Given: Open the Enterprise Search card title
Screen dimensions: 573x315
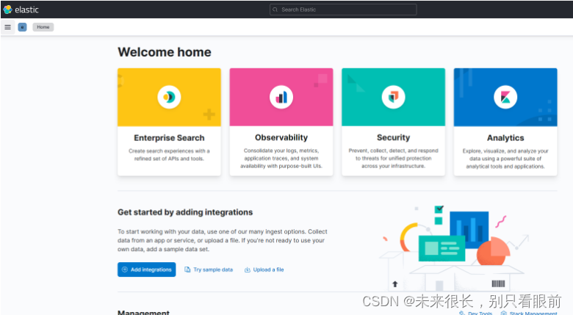Looking at the screenshot, I should click(x=169, y=138).
